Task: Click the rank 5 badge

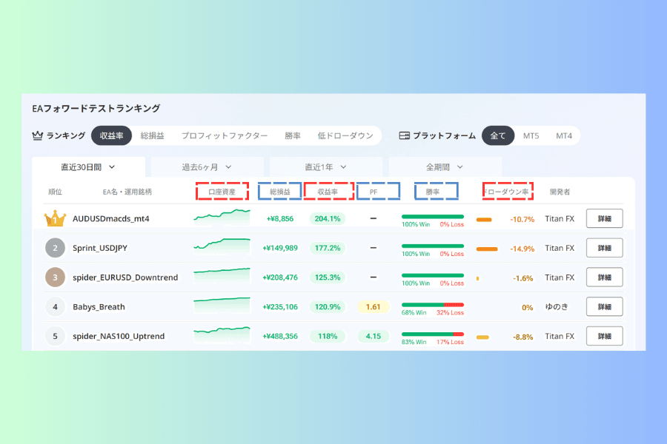Action: (x=56, y=336)
